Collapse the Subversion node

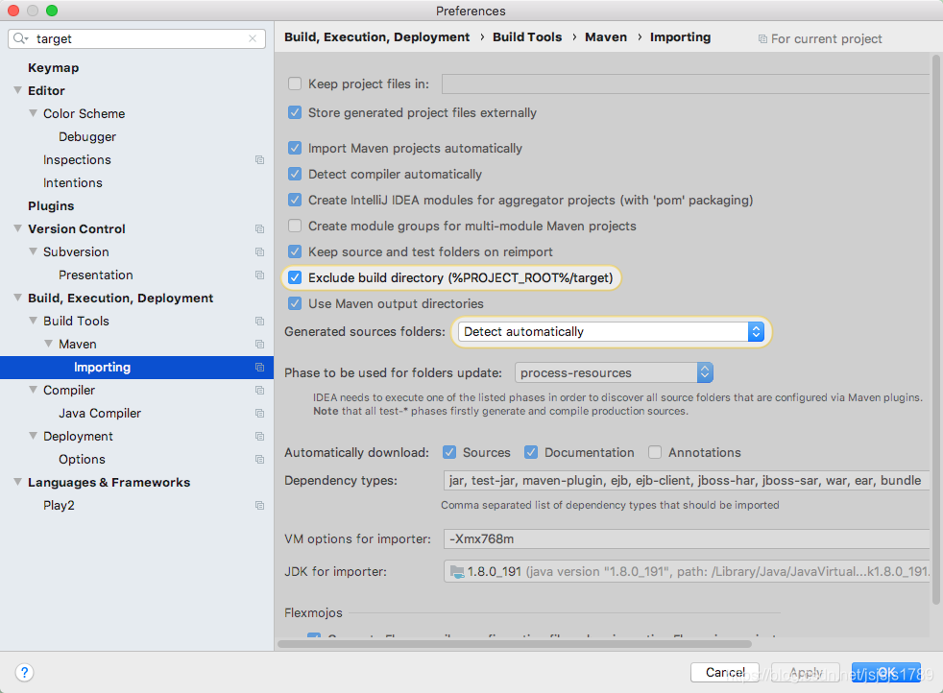pos(33,251)
